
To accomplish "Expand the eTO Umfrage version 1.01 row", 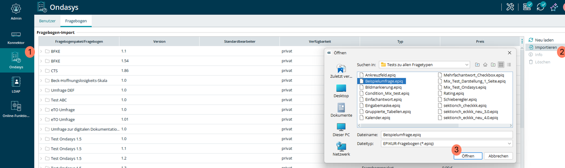I will (41, 119).
